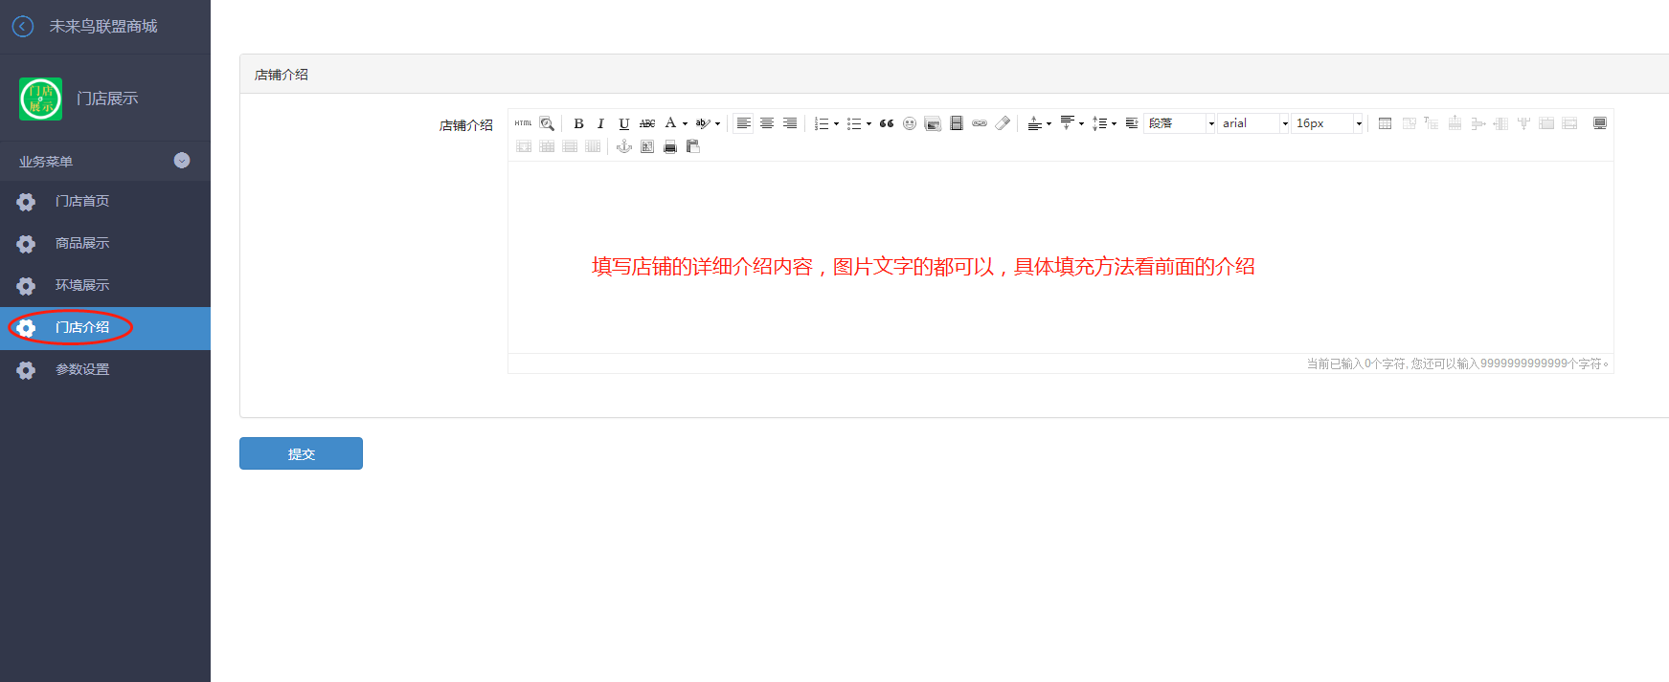The width and height of the screenshot is (1669, 682).
Task: Insert an image into the editor
Action: pos(933,123)
